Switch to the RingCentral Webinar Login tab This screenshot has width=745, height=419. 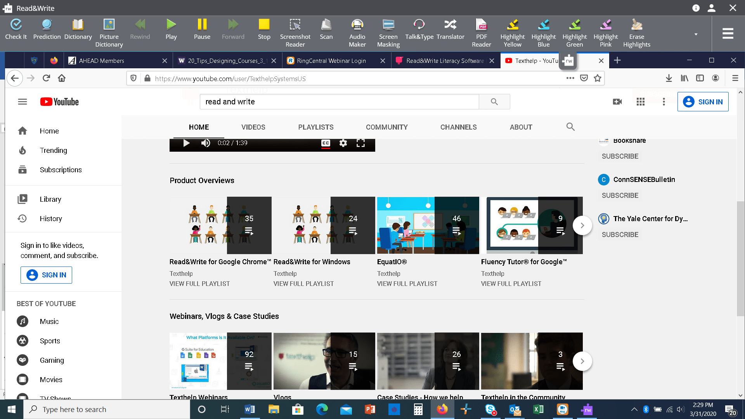(x=331, y=61)
